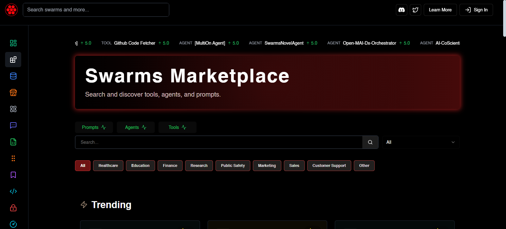Open the chat bubble sidebar icon
Viewport: 506px width, 229px height.
click(13, 125)
